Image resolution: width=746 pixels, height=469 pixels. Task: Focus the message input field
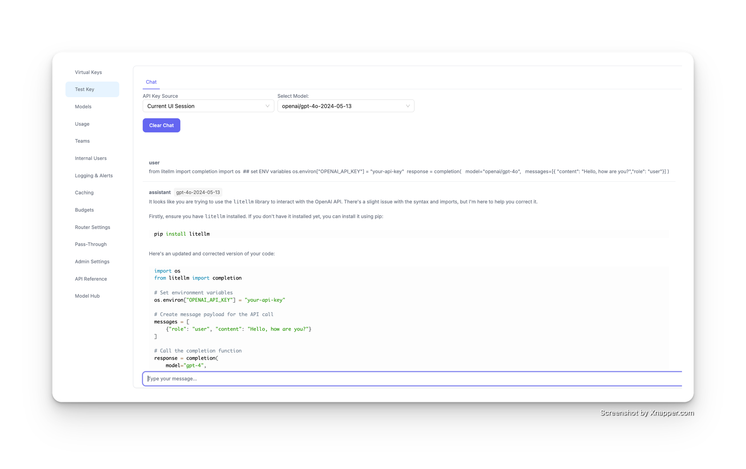(412, 379)
